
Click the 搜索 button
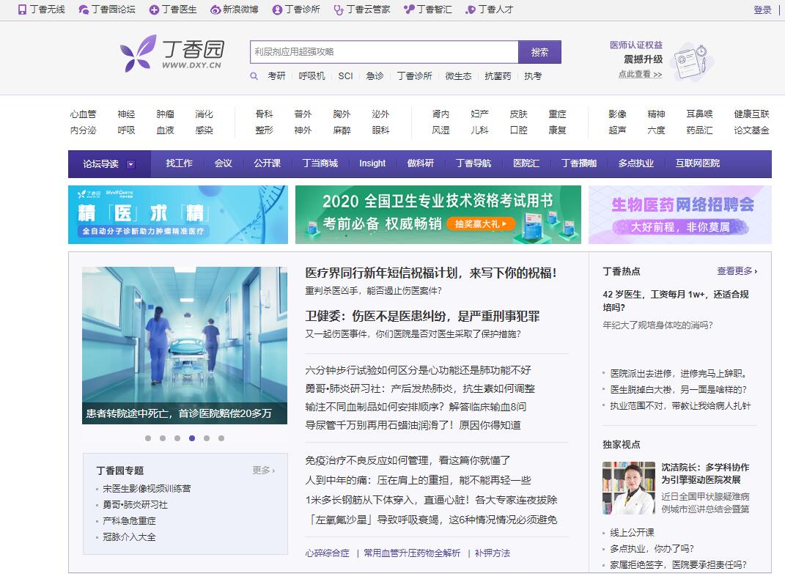[539, 52]
